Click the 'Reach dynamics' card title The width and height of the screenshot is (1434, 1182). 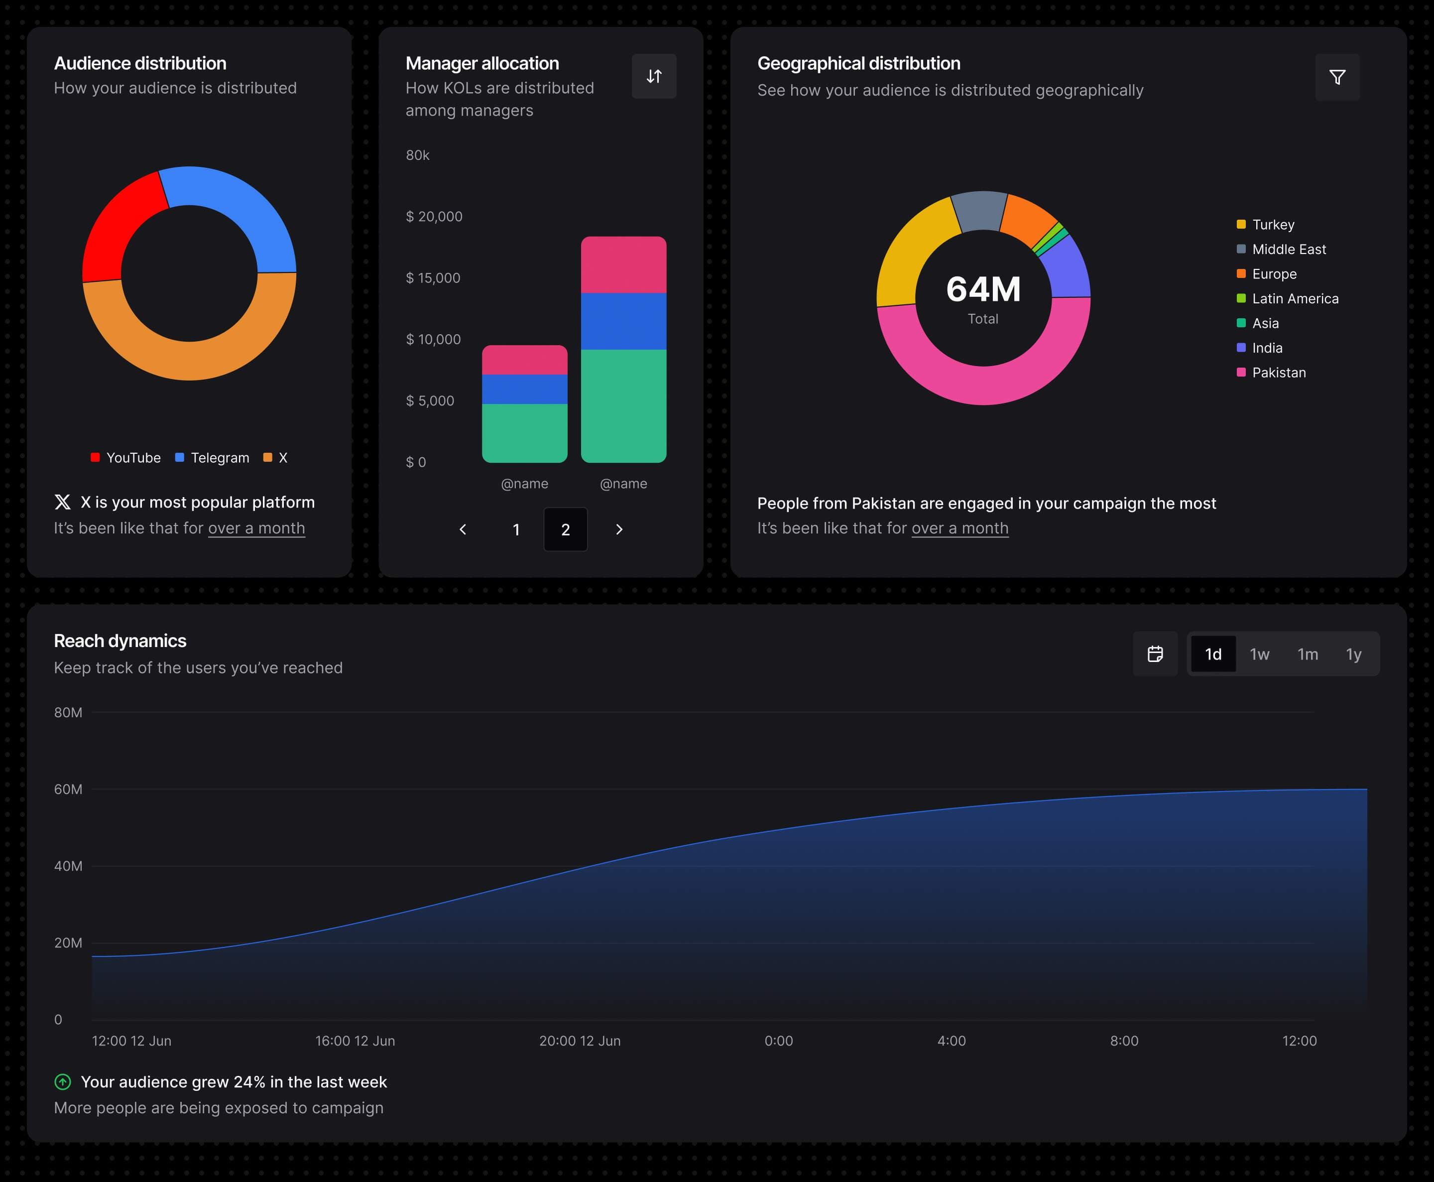[120, 641]
